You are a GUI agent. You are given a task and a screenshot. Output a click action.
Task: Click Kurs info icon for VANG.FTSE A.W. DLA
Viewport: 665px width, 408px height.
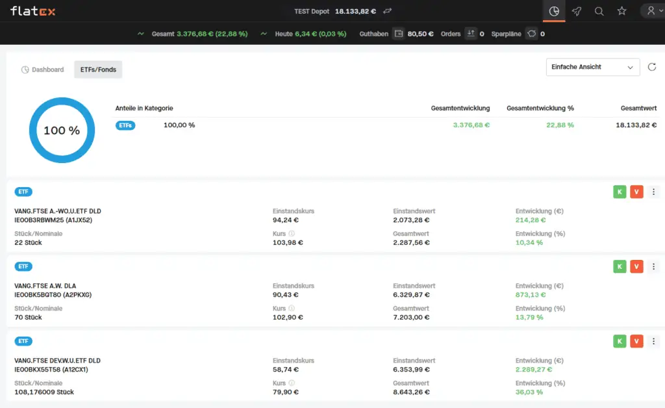click(x=292, y=309)
